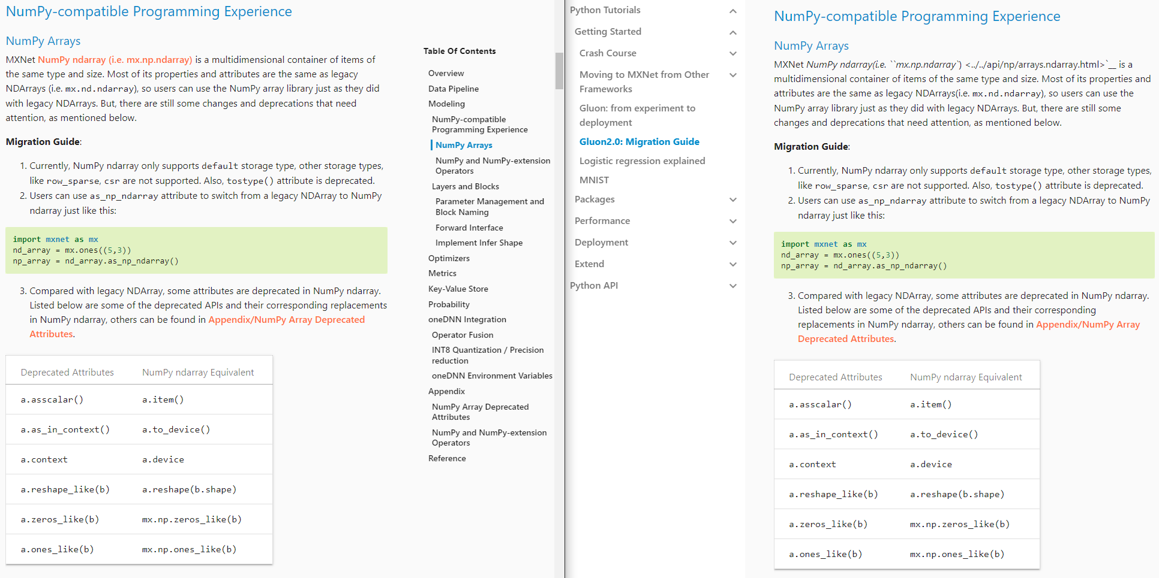Viewport: 1159px width, 578px height.
Task: Click a.asscalar() cell in left table
Action: pos(52,400)
